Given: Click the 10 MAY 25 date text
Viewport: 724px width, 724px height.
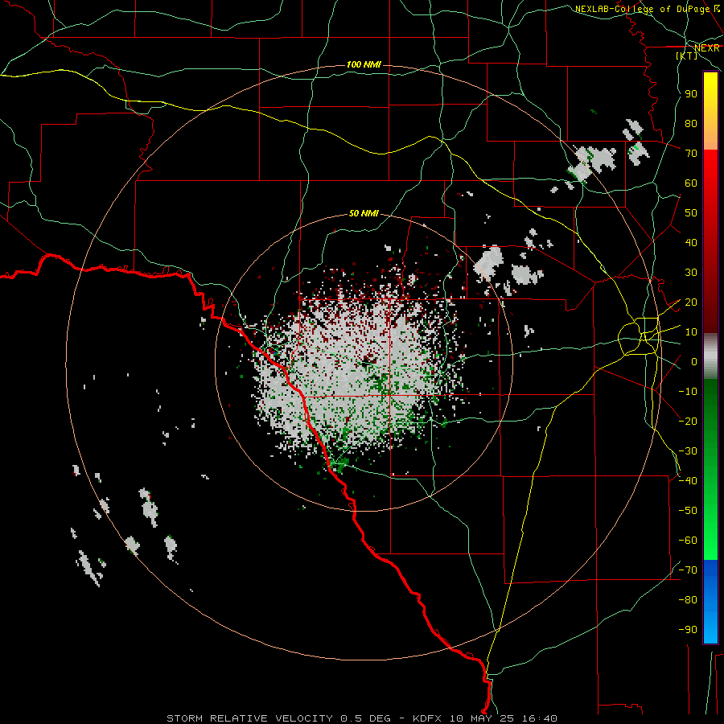Looking at the screenshot, I should 483,718.
